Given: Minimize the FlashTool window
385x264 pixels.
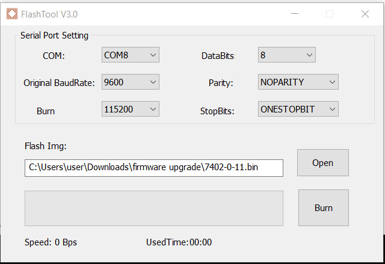Looking at the screenshot, I should click(x=294, y=13).
